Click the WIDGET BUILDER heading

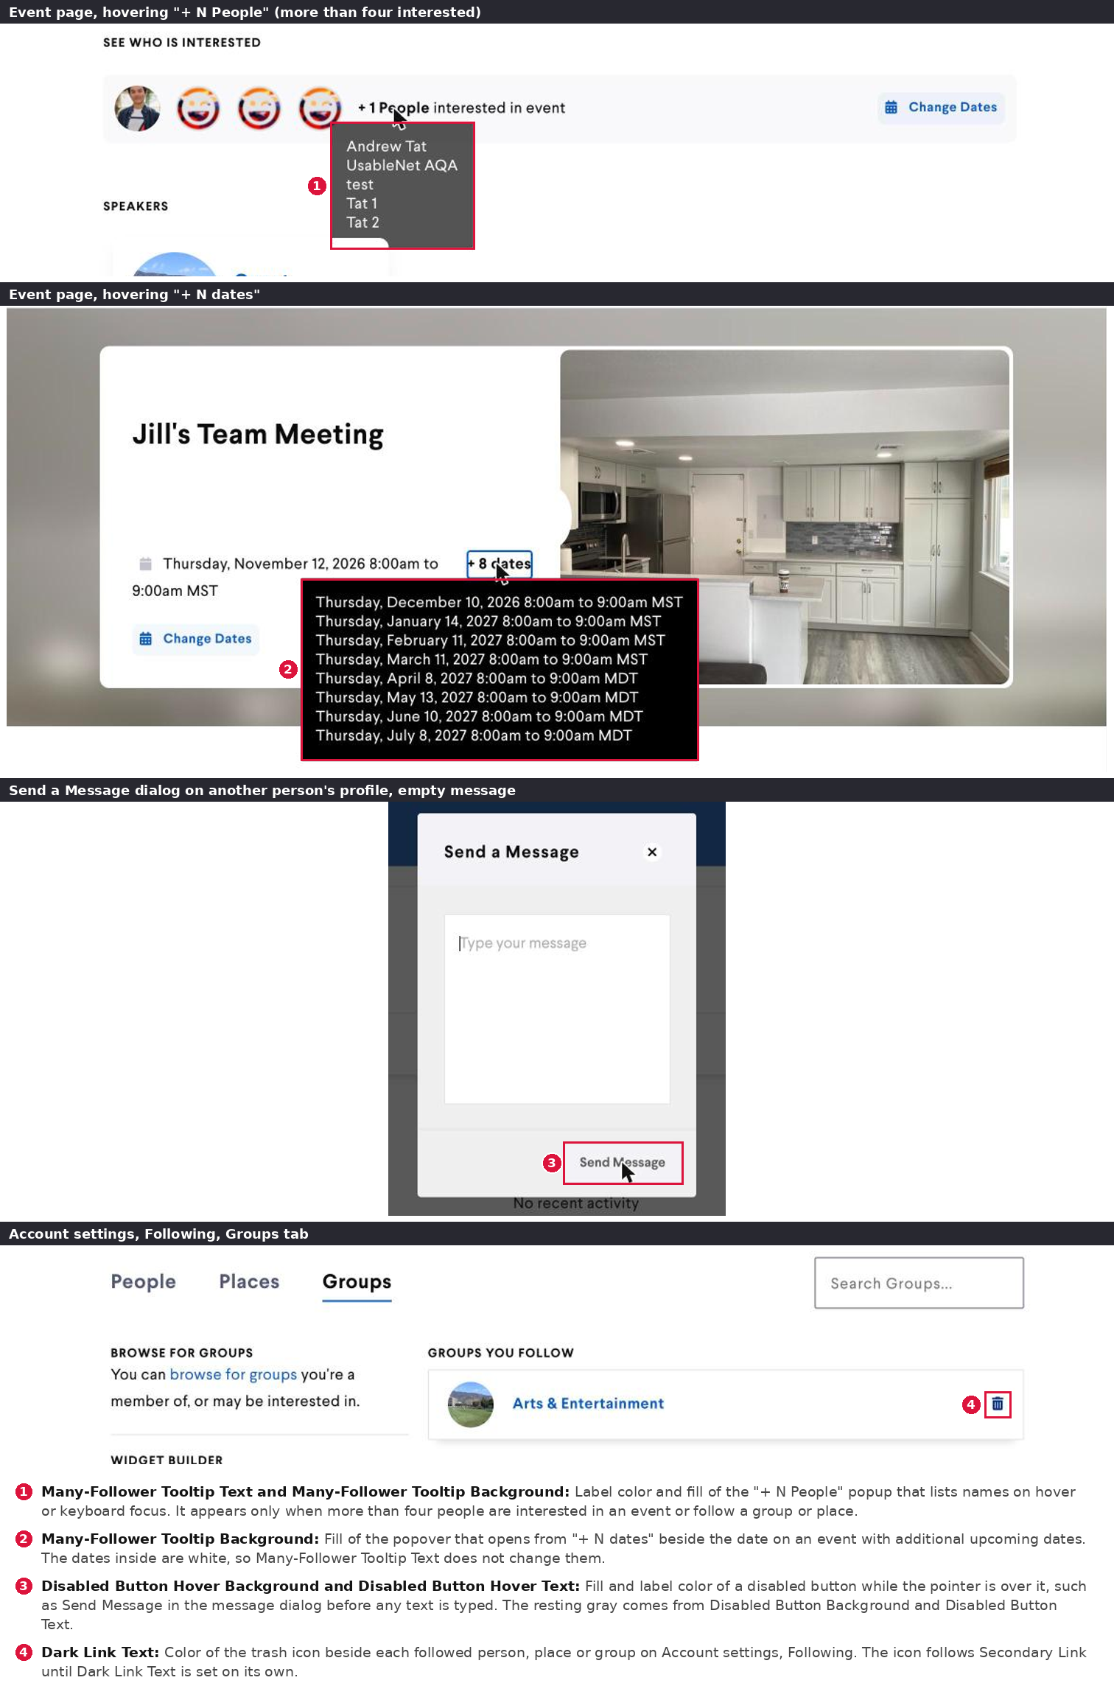pyautogui.click(x=167, y=1460)
